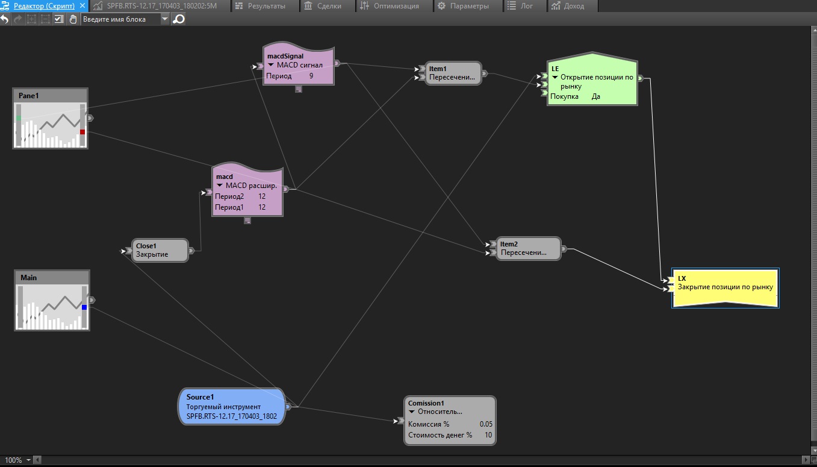Click the input connector of macd block
The width and height of the screenshot is (817, 467).
tap(209, 193)
